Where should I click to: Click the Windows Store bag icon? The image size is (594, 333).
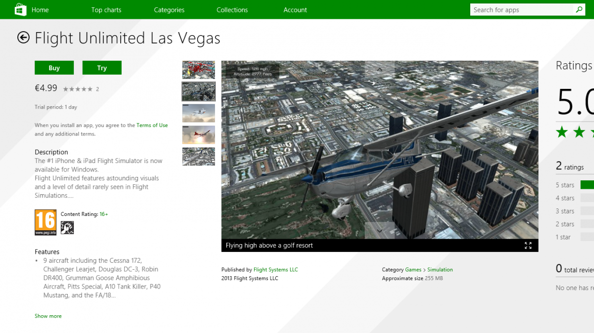[20, 9]
